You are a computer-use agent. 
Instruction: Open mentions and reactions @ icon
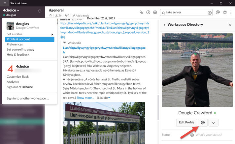pyautogui.click(x=218, y=12)
